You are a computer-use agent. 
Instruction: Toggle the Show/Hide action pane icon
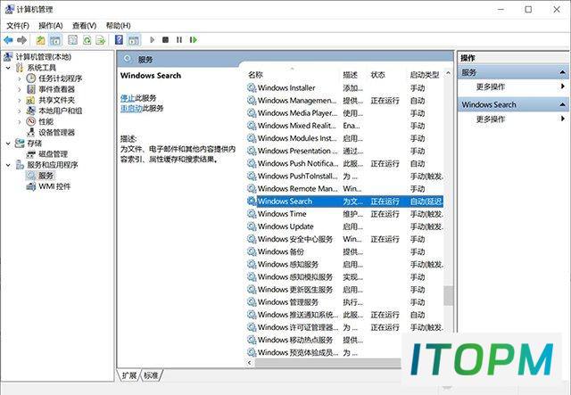pyautogui.click(x=134, y=40)
